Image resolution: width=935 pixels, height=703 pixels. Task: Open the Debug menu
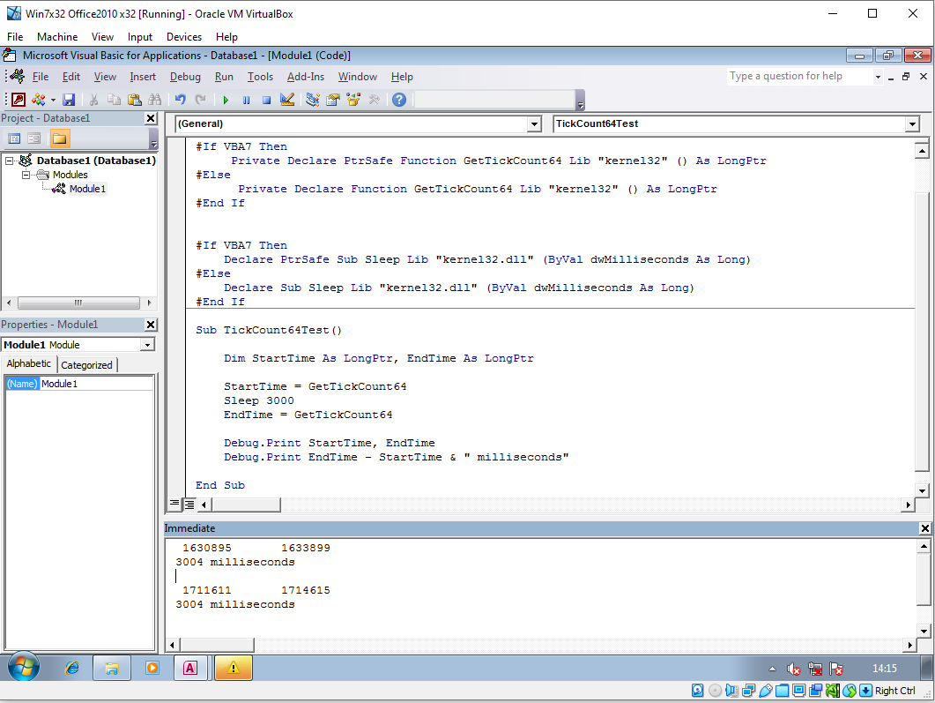(x=185, y=77)
